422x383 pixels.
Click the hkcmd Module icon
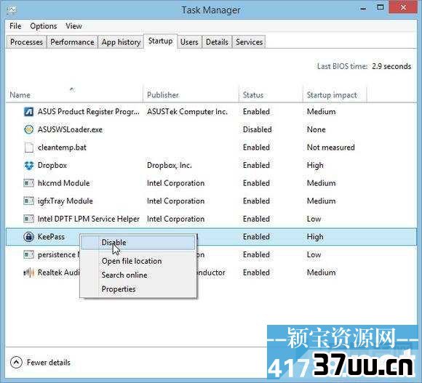coord(29,183)
